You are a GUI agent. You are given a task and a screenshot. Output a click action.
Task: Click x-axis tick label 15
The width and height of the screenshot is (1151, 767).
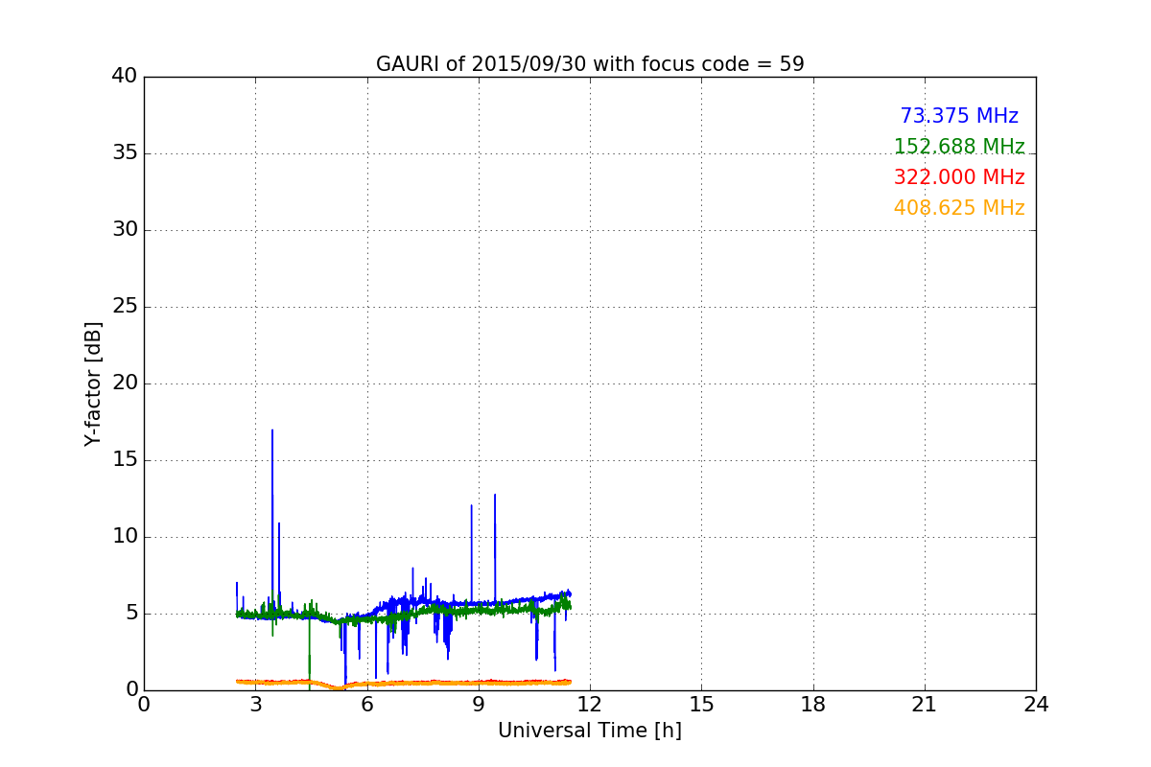(701, 705)
